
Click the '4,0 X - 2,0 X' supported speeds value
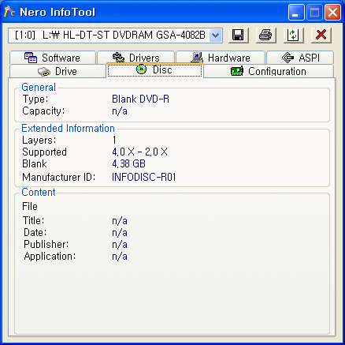pyautogui.click(x=139, y=152)
